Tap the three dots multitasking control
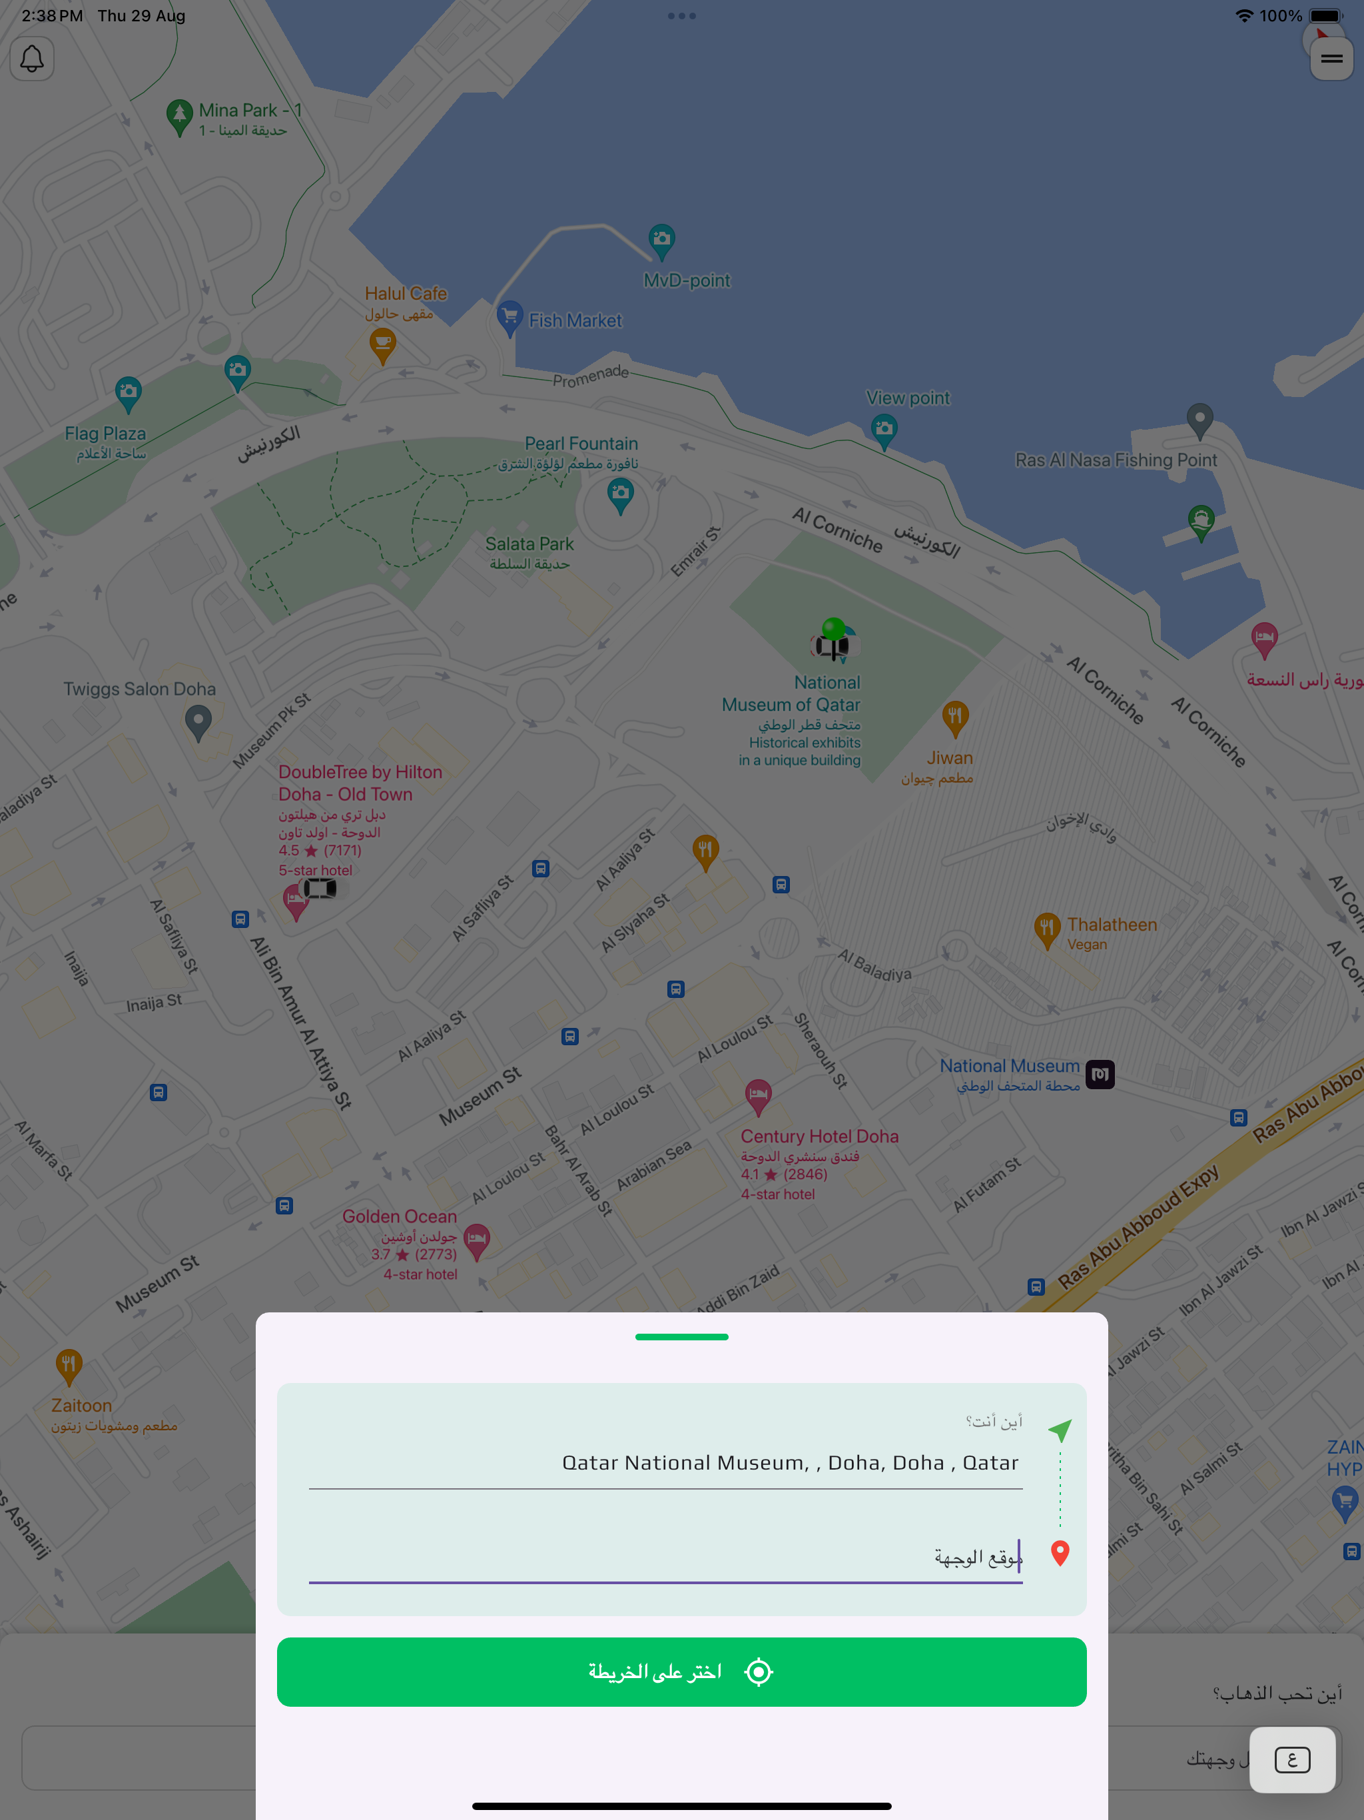Screen dimensions: 1364x1820 pos(682,15)
